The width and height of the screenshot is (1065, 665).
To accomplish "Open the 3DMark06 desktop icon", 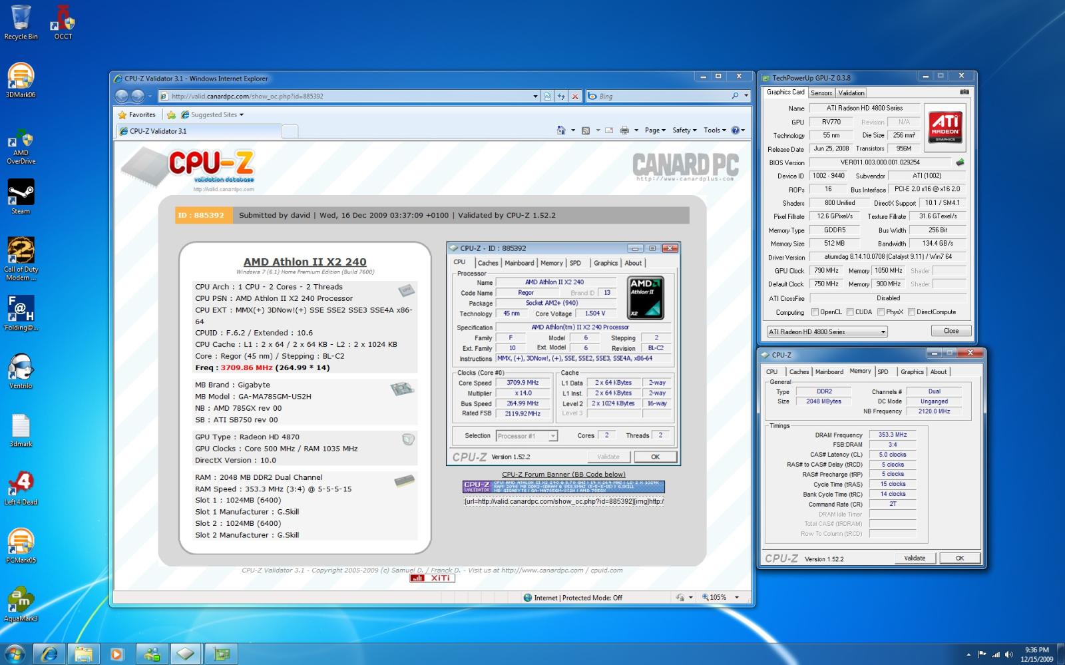I will 21,81.
